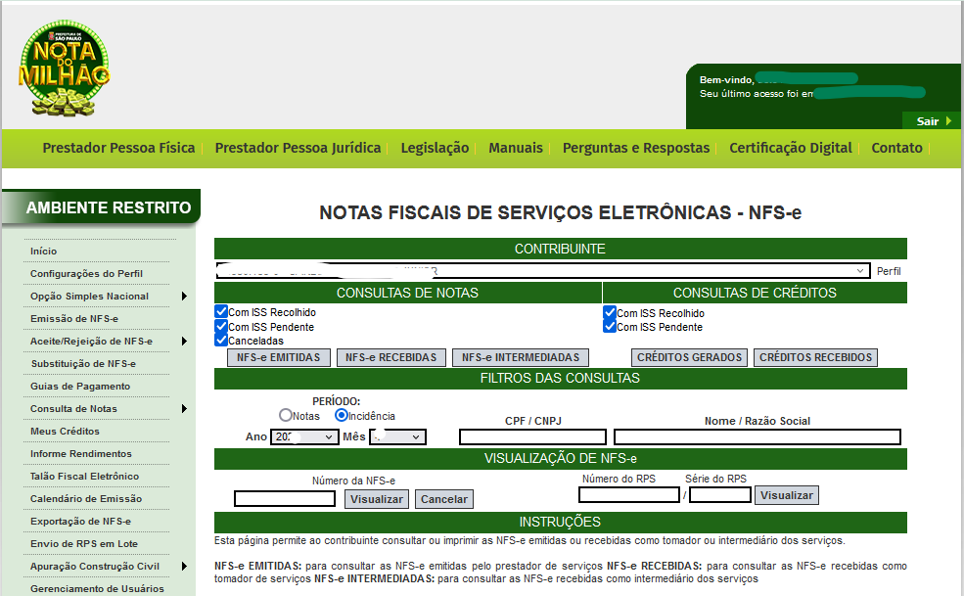Screen dimensions: 964x596
Task: Open the Contribuinte selection dropdown
Action: tap(542, 271)
